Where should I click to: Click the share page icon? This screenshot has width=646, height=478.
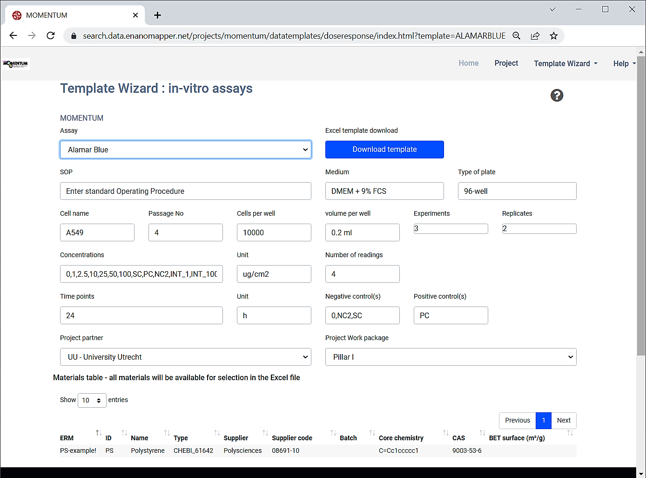(535, 36)
